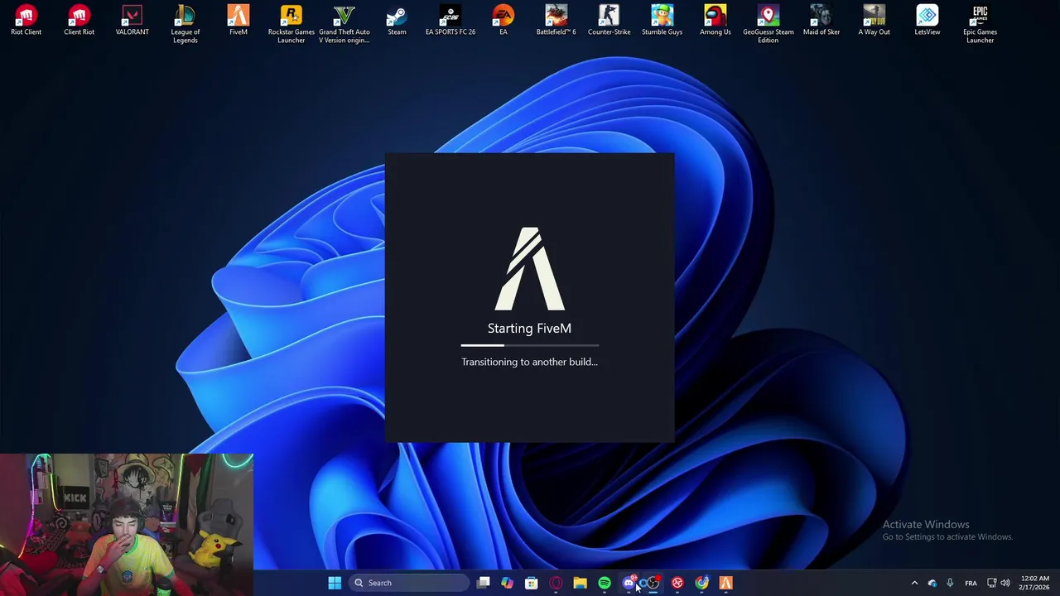
Task: Open Microsoft Store from the taskbar
Action: tap(532, 583)
